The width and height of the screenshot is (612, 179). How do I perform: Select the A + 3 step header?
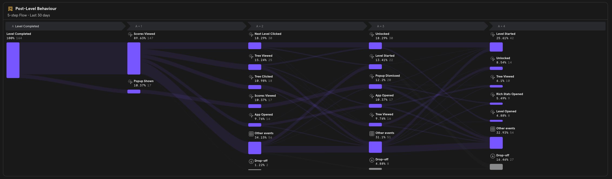(x=428, y=26)
